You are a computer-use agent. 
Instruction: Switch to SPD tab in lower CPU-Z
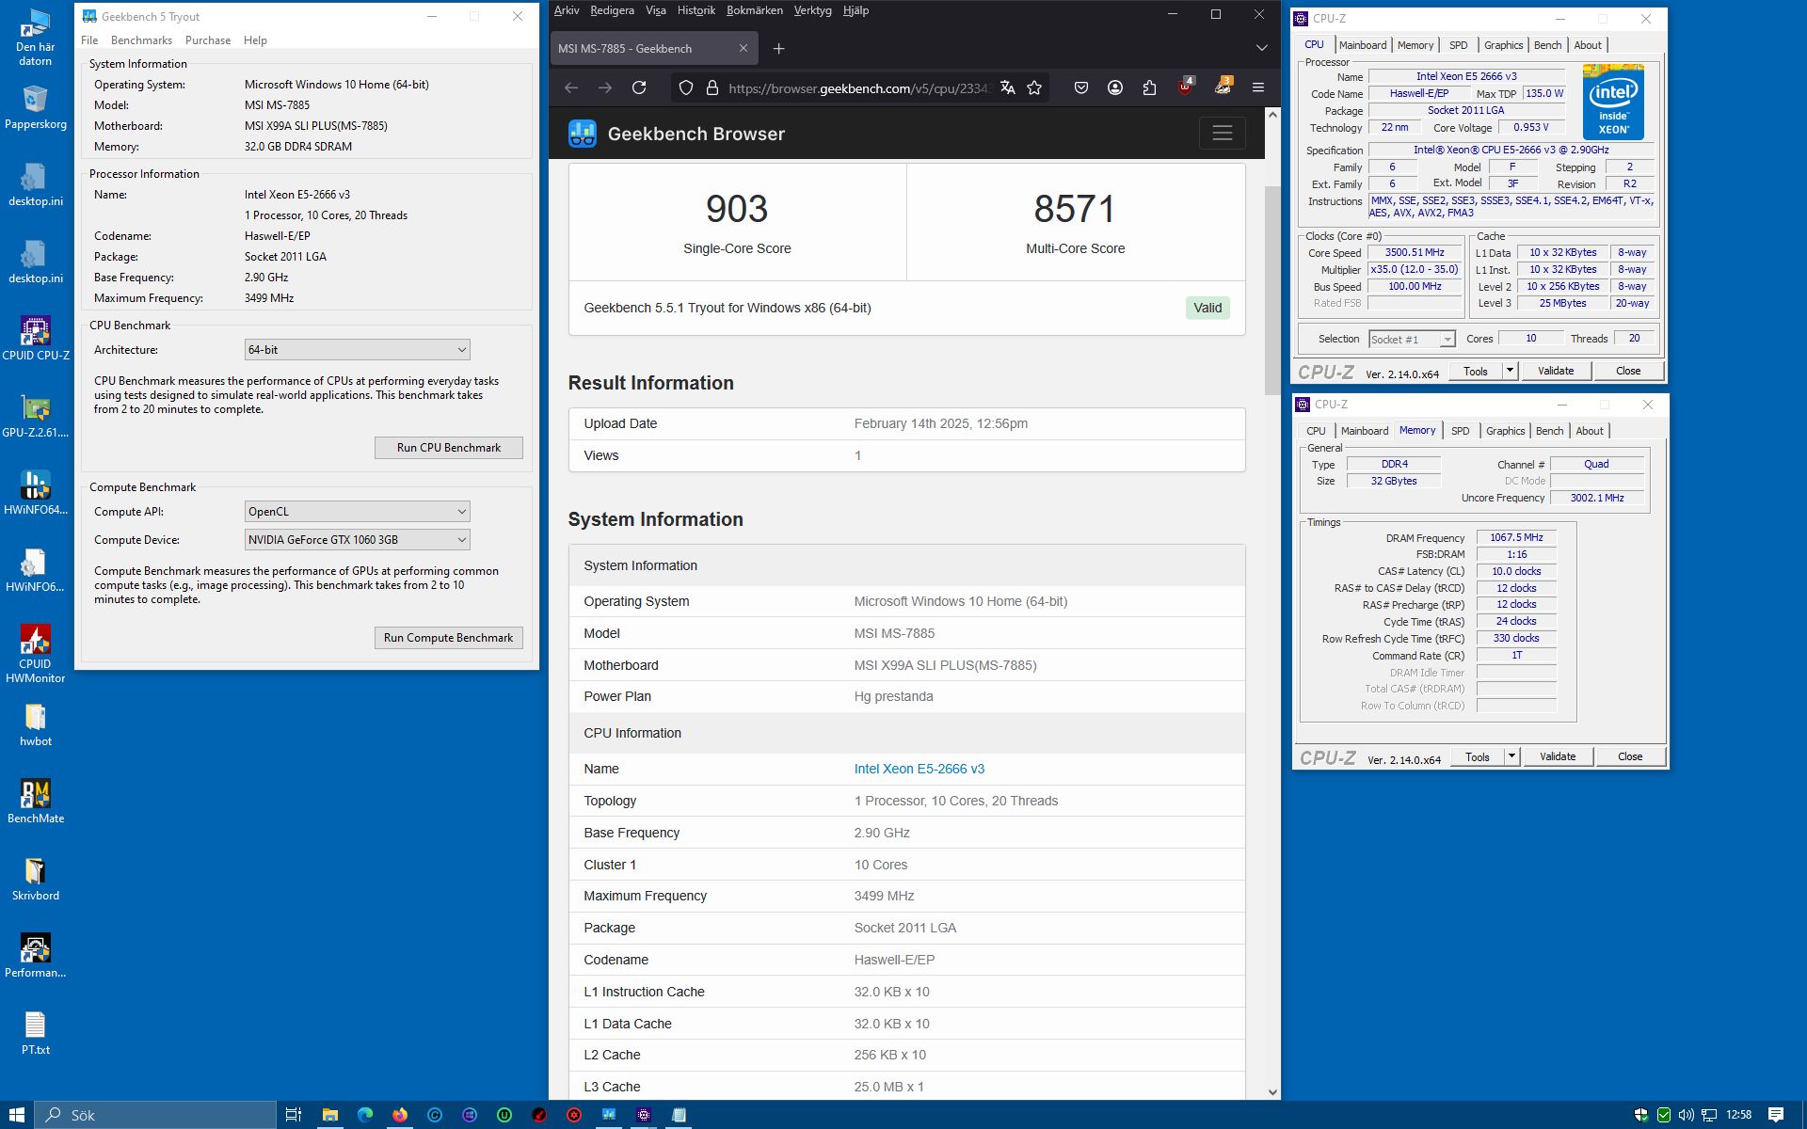coord(1460,431)
